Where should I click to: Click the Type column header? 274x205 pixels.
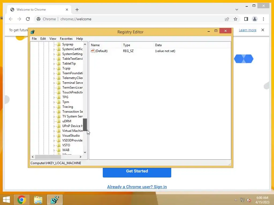coord(137,45)
